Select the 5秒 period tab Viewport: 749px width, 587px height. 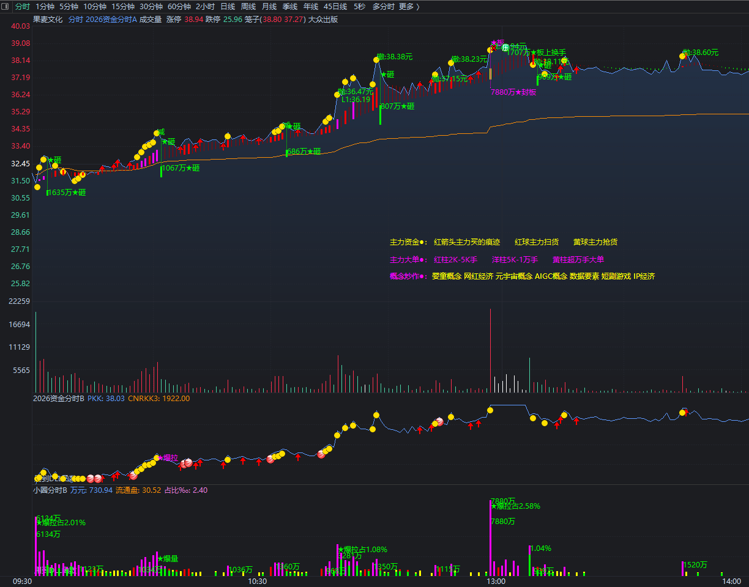tap(359, 7)
